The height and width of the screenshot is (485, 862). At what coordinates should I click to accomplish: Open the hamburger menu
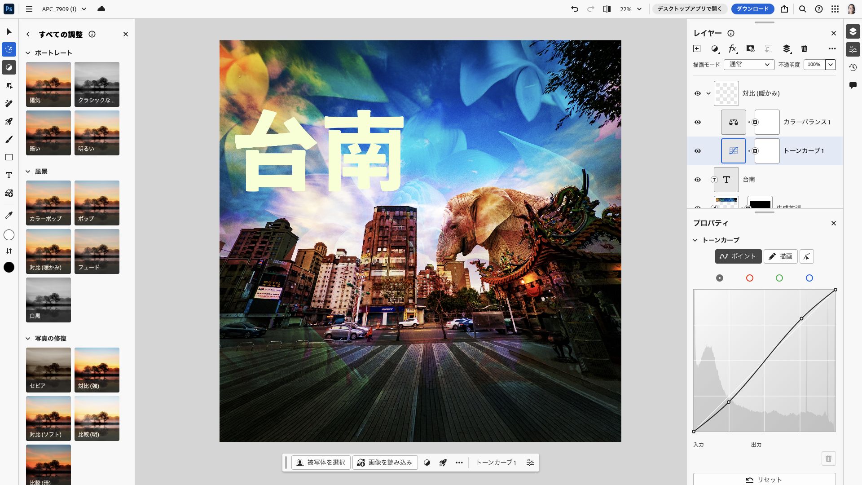tap(29, 9)
